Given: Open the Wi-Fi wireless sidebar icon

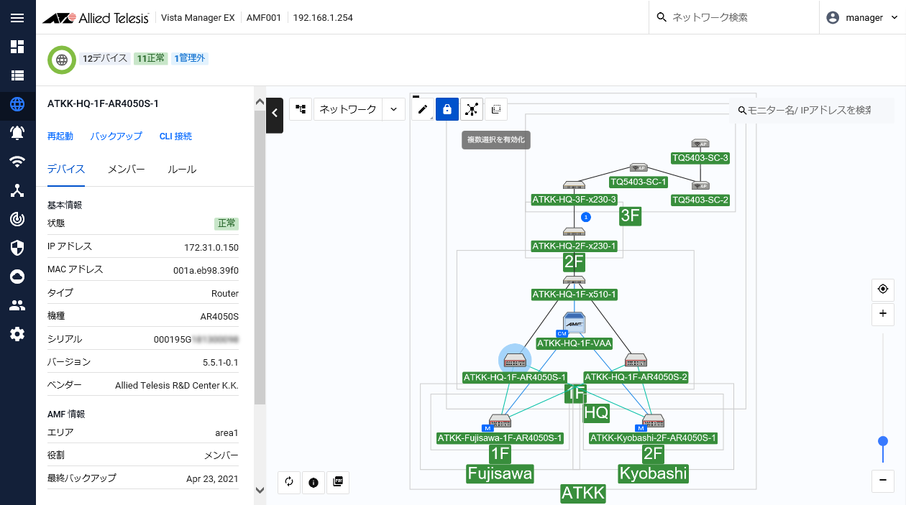Looking at the screenshot, I should pos(17,162).
